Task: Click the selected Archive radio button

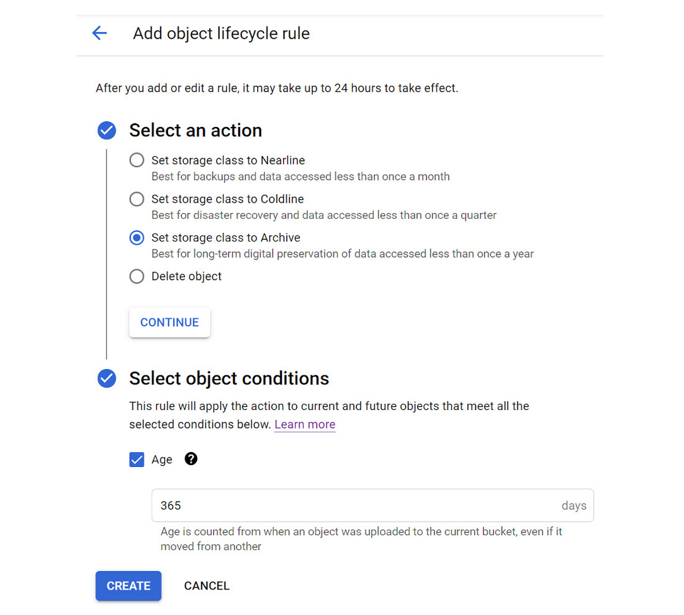Action: (136, 237)
